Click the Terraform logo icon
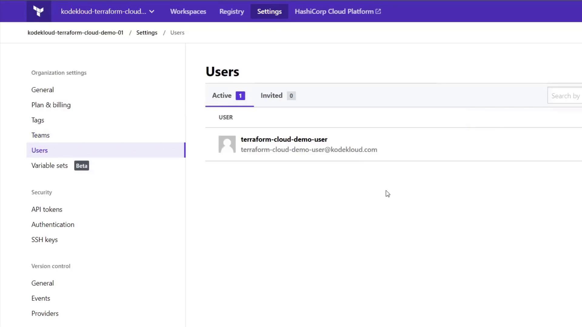 [38, 11]
